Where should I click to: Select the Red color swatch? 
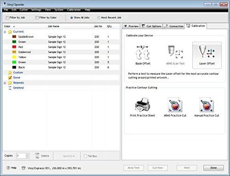[14, 47]
